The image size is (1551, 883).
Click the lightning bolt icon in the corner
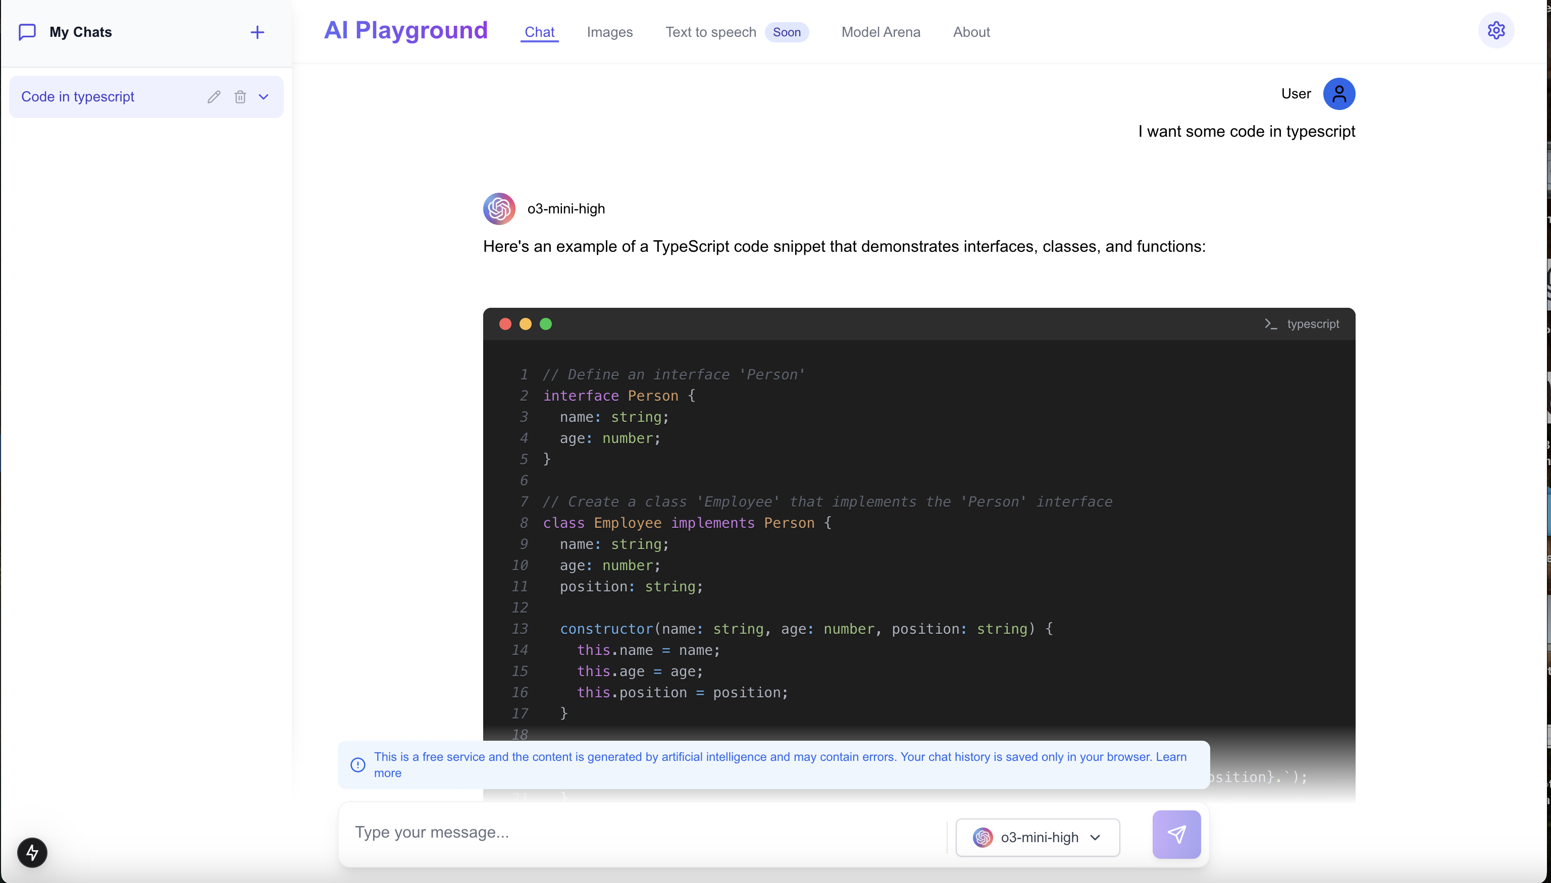pyautogui.click(x=32, y=852)
